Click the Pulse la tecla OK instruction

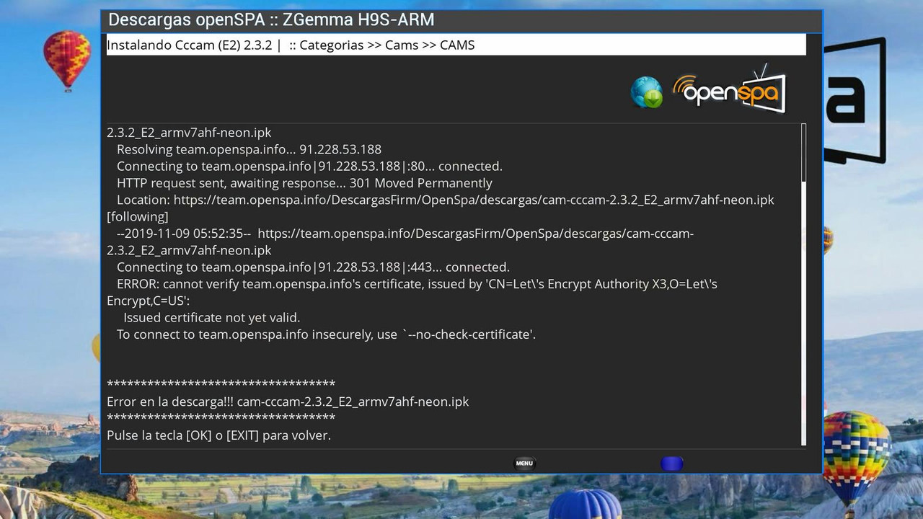218,435
